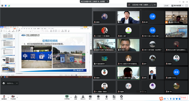
Task: Open the members list icon
Action: [x=83, y=97]
